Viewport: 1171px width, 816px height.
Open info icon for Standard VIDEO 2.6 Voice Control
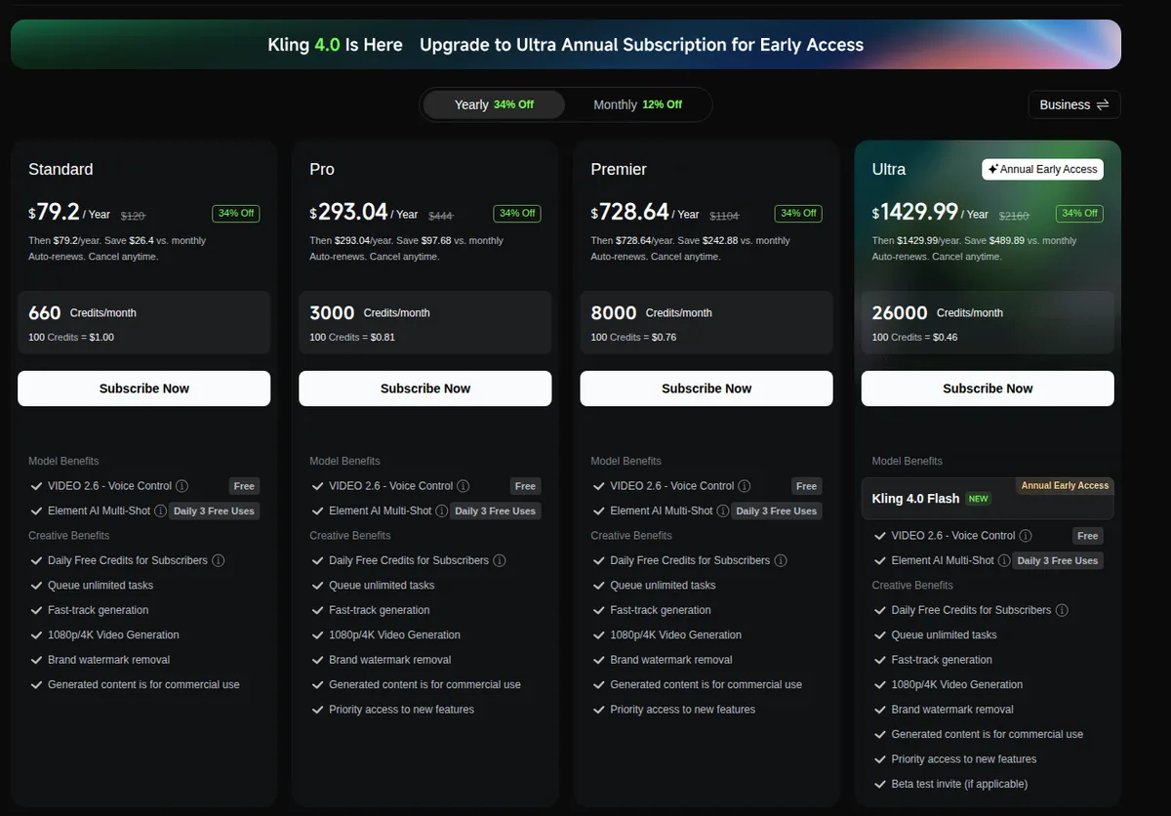pyautogui.click(x=182, y=486)
